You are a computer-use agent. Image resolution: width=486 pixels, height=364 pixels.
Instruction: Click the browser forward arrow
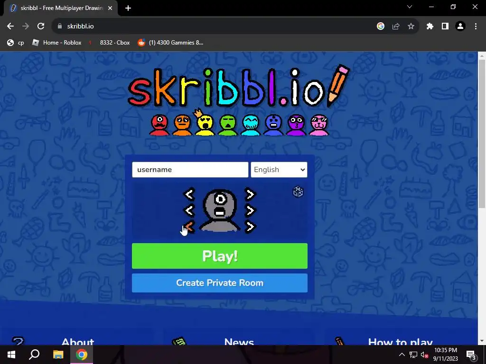(26, 27)
